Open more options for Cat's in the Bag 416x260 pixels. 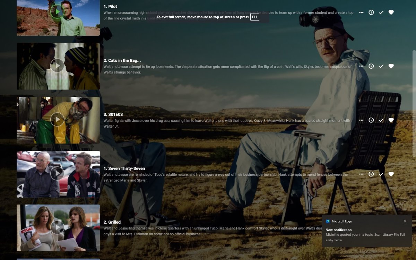point(361,66)
